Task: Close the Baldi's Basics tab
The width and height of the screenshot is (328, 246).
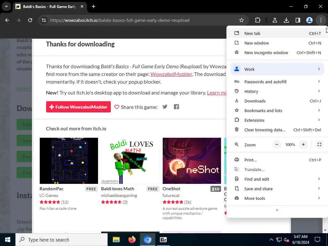Action: (82, 6)
